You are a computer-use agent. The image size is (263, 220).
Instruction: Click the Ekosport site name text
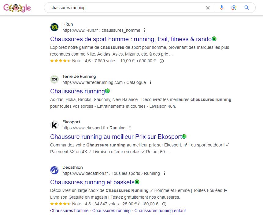click(x=71, y=122)
